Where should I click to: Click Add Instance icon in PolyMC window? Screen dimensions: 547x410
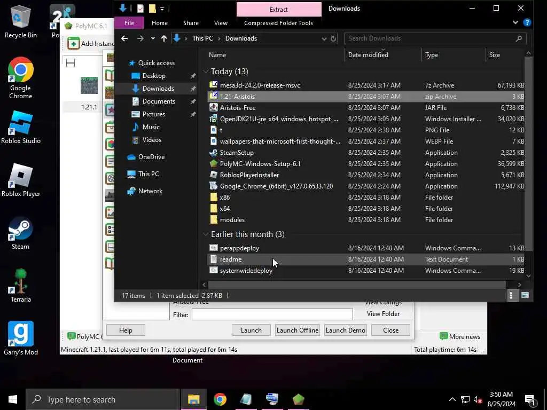pyautogui.click(x=73, y=44)
